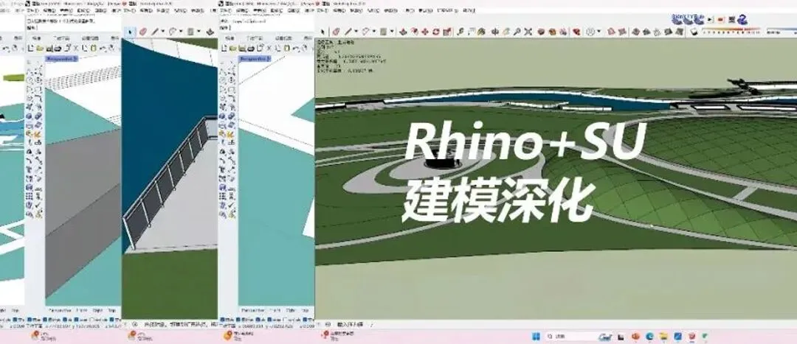Choose Arc tool in narrow middle SketchUp window

[173, 32]
